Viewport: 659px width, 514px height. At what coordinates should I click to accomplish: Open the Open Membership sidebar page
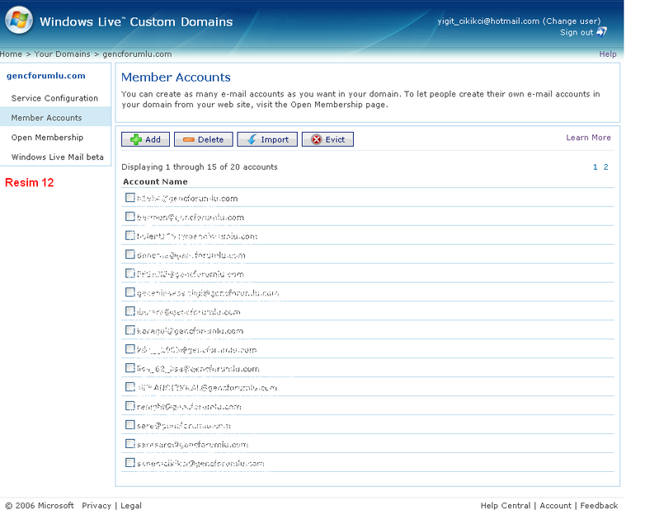[47, 138]
